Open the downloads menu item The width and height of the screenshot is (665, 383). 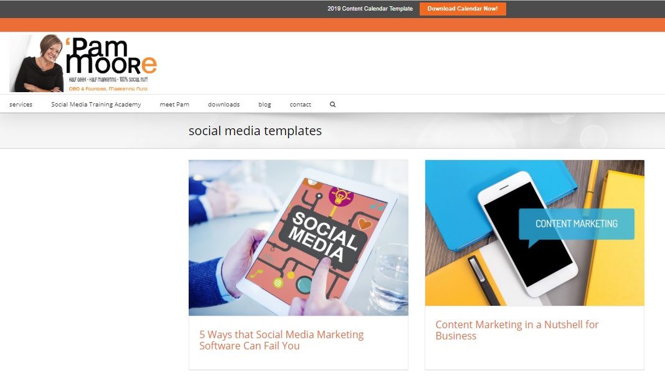pyautogui.click(x=224, y=105)
